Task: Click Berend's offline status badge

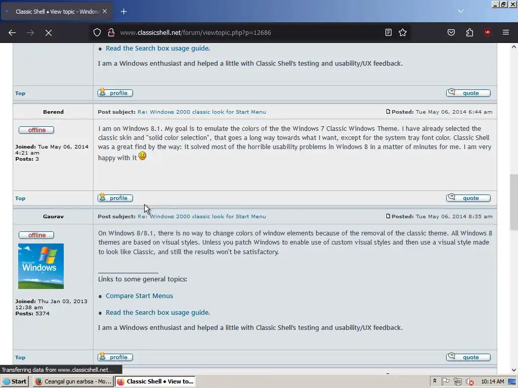Action: click(36, 130)
